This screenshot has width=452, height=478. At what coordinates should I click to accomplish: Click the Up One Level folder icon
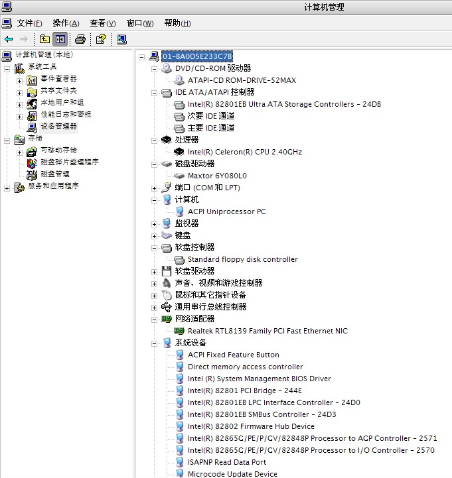click(44, 39)
